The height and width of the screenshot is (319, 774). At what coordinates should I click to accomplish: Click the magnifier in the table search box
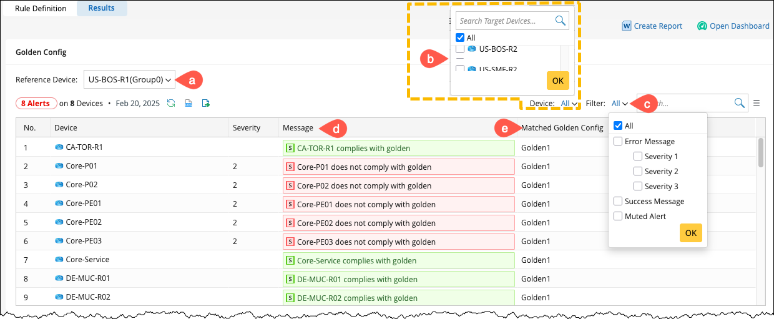click(739, 103)
